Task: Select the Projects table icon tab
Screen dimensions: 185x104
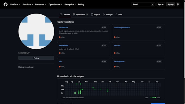Action: pyautogui.click(x=92, y=14)
